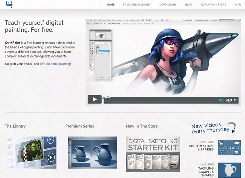The image size is (245, 178).
Task: Open the INFO menu item
Action: click(x=238, y=5)
